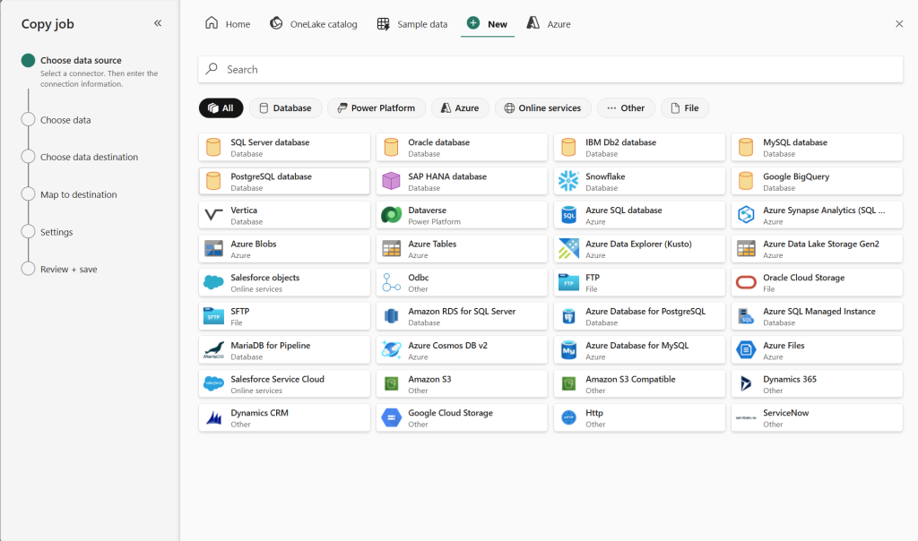This screenshot has height=541, width=918.
Task: Click the FTP folder icon
Action: tap(568, 282)
